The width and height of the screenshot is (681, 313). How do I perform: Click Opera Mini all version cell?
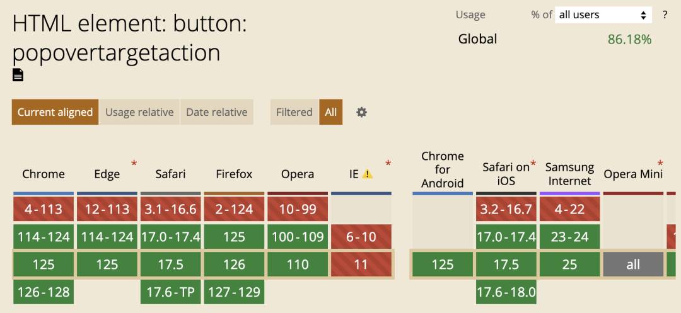[x=633, y=265]
